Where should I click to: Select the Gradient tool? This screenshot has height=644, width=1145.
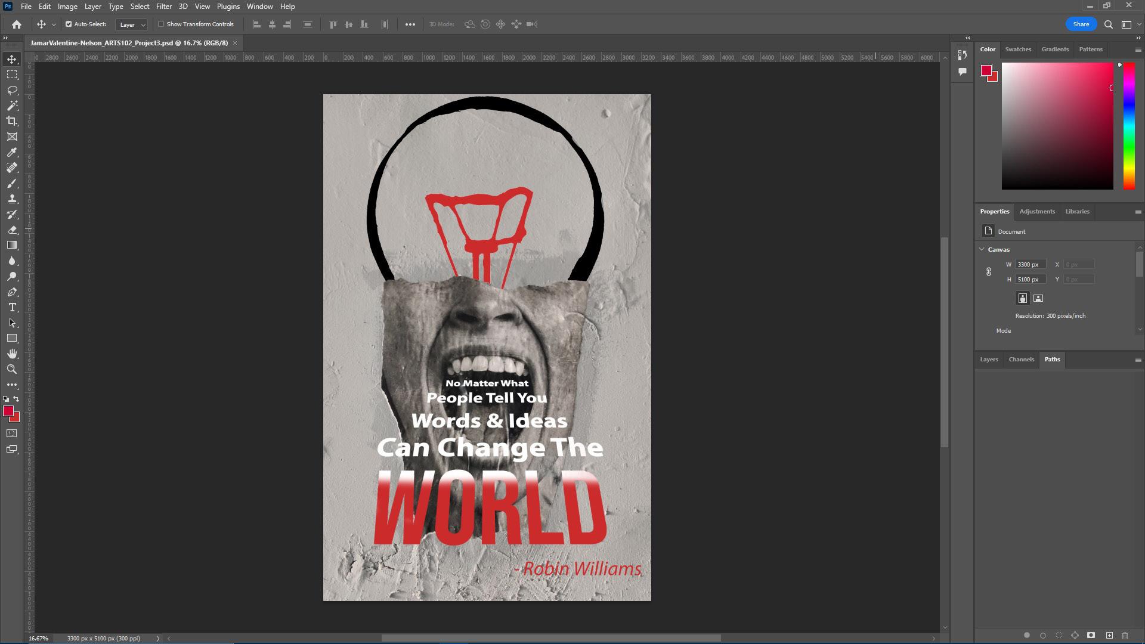[12, 245]
